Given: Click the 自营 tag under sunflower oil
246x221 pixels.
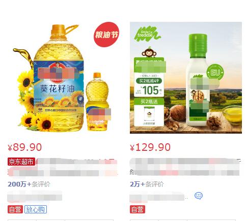Looking at the screenshot, I should (15, 209).
